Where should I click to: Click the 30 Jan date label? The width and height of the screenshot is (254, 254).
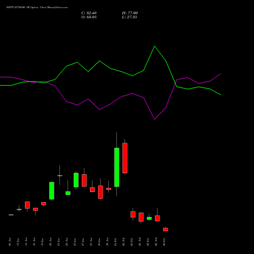(107, 242)
